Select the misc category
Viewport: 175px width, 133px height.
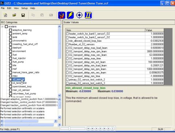pos(15,76)
